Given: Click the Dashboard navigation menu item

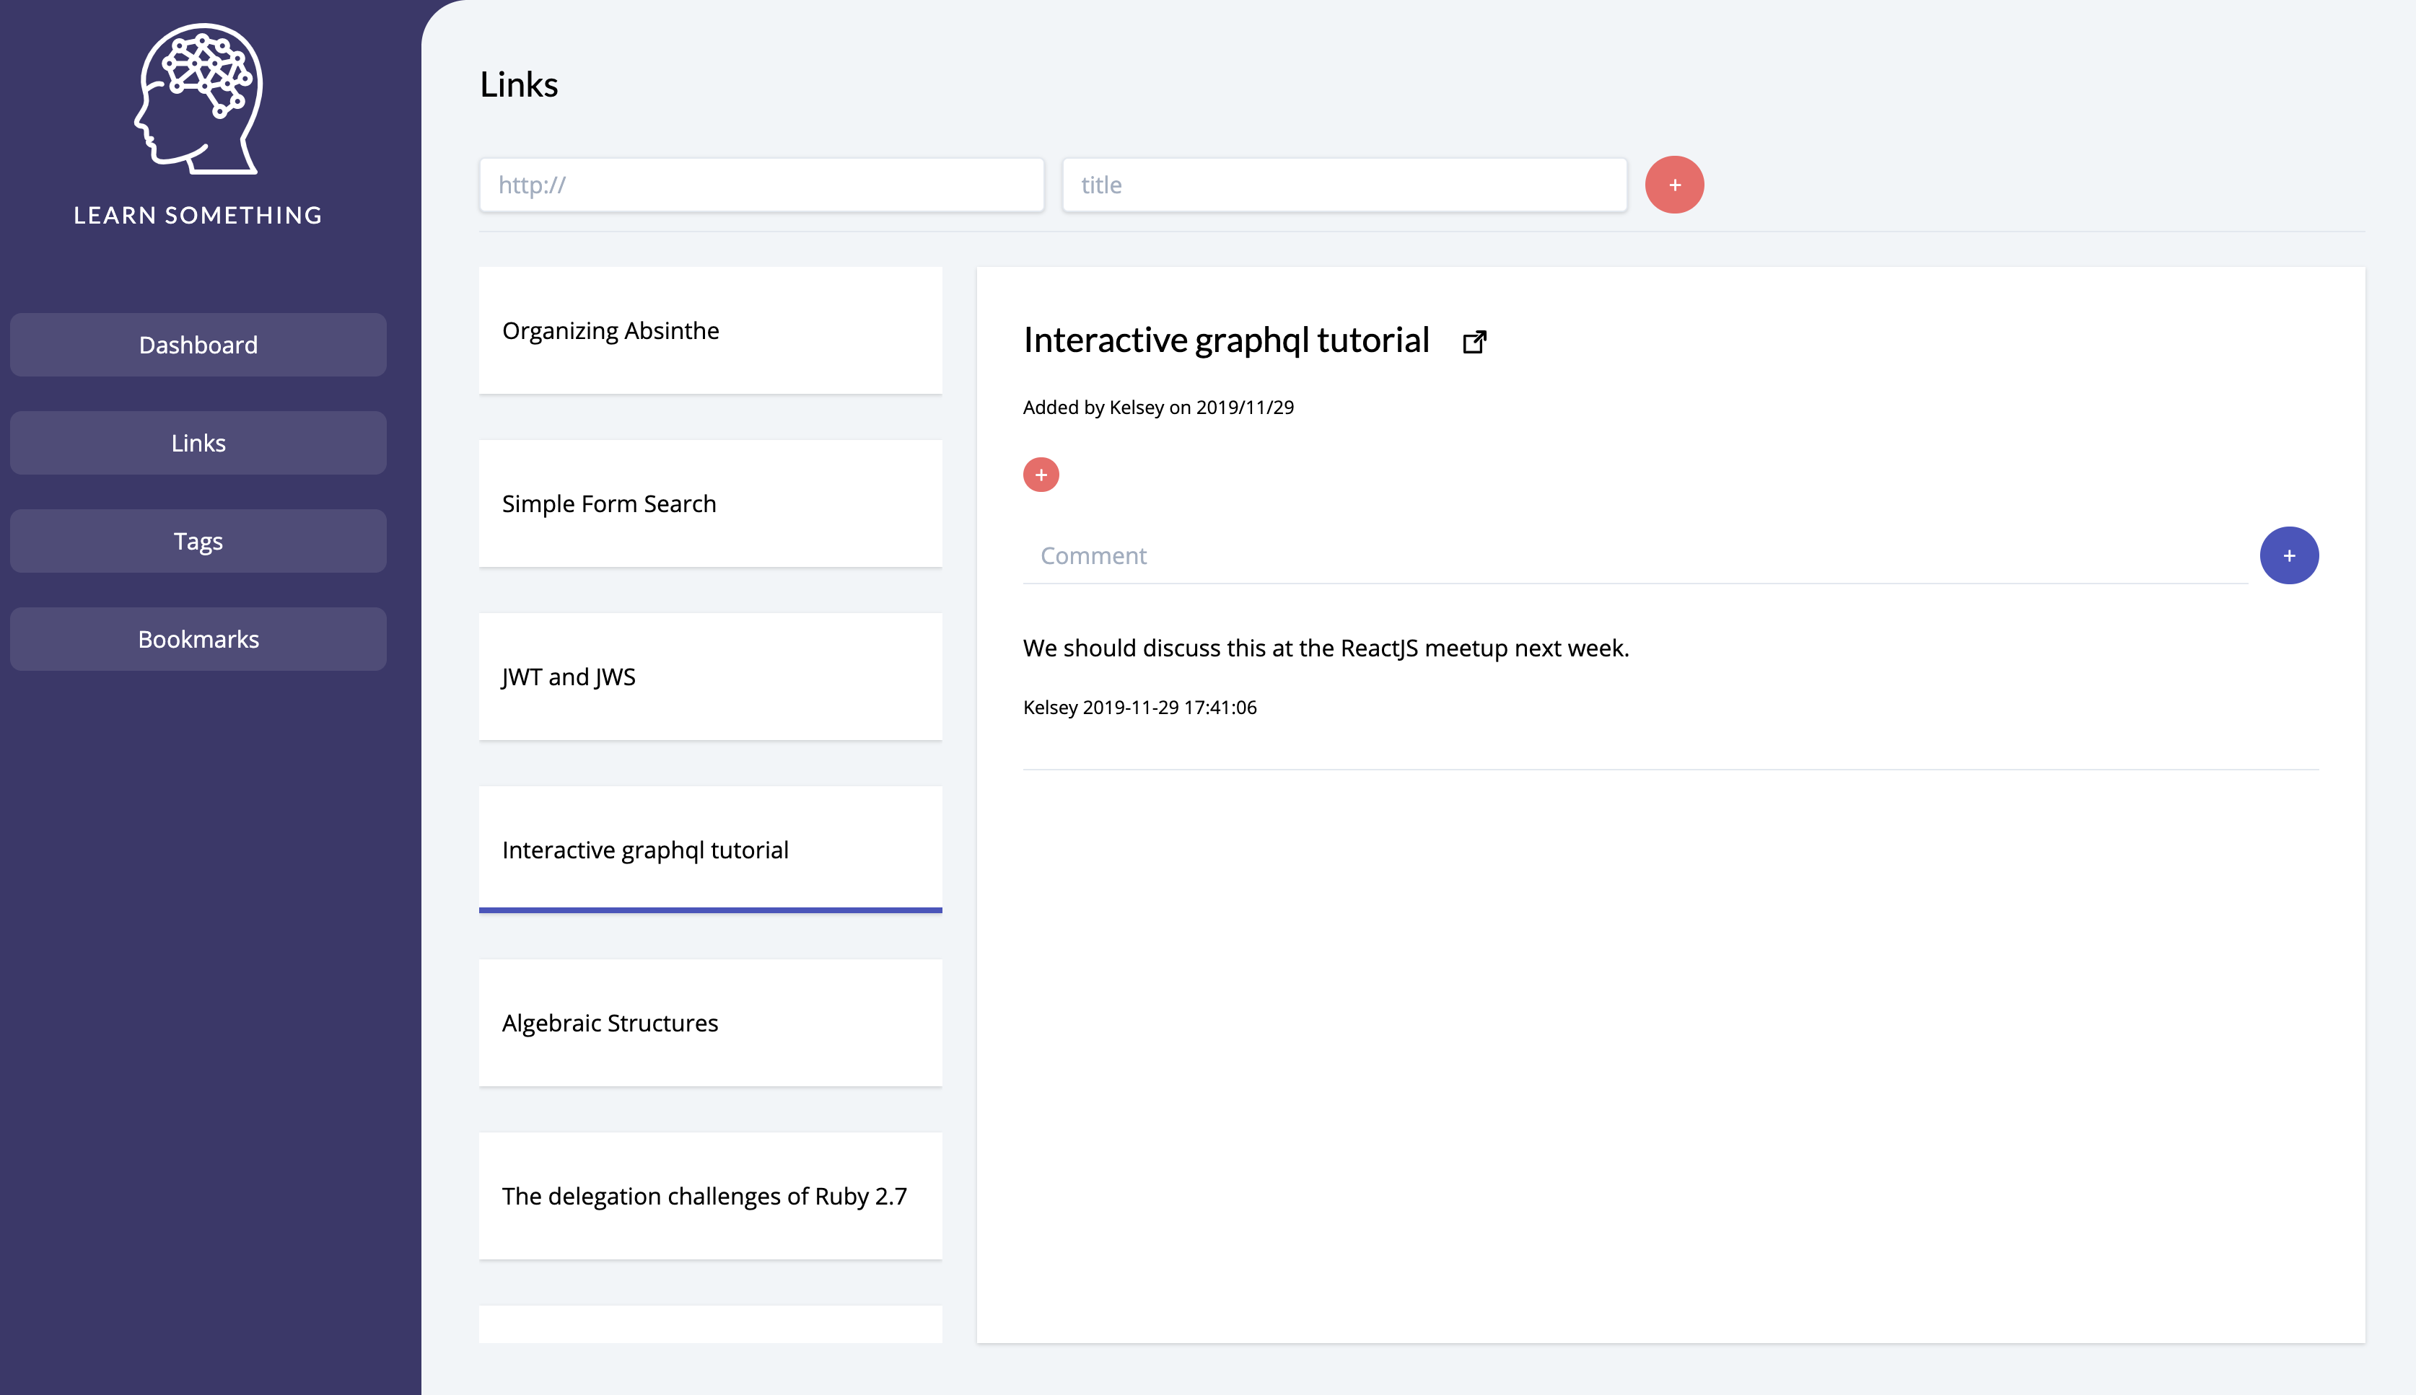Looking at the screenshot, I should [196, 344].
